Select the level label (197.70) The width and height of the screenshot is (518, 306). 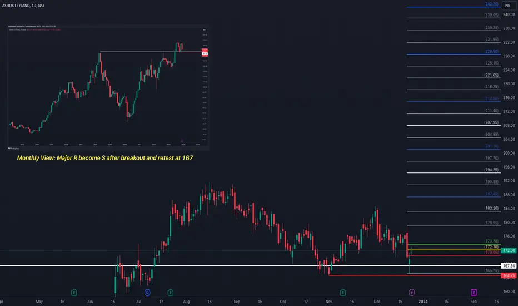(x=491, y=158)
